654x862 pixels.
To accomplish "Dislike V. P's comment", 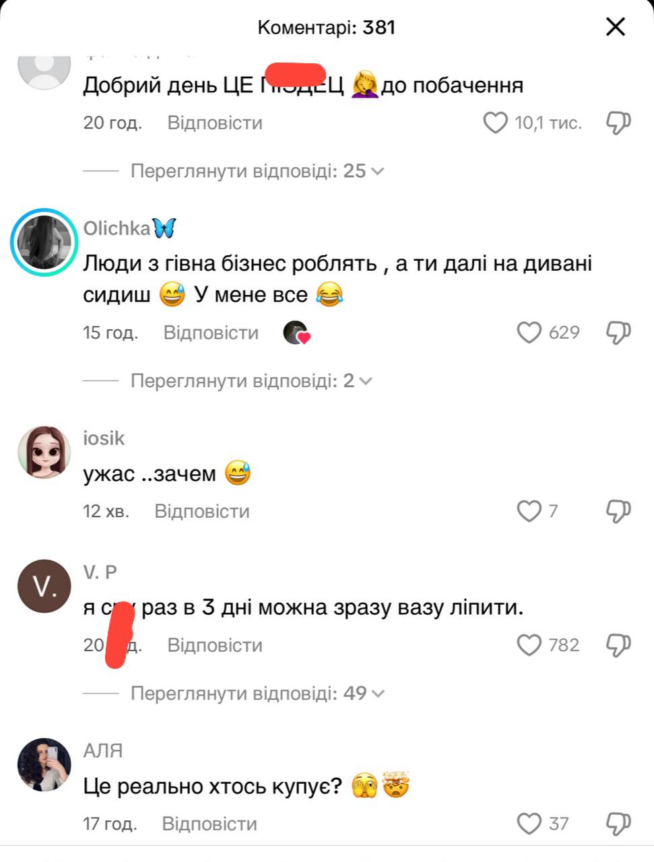I will pos(618,645).
